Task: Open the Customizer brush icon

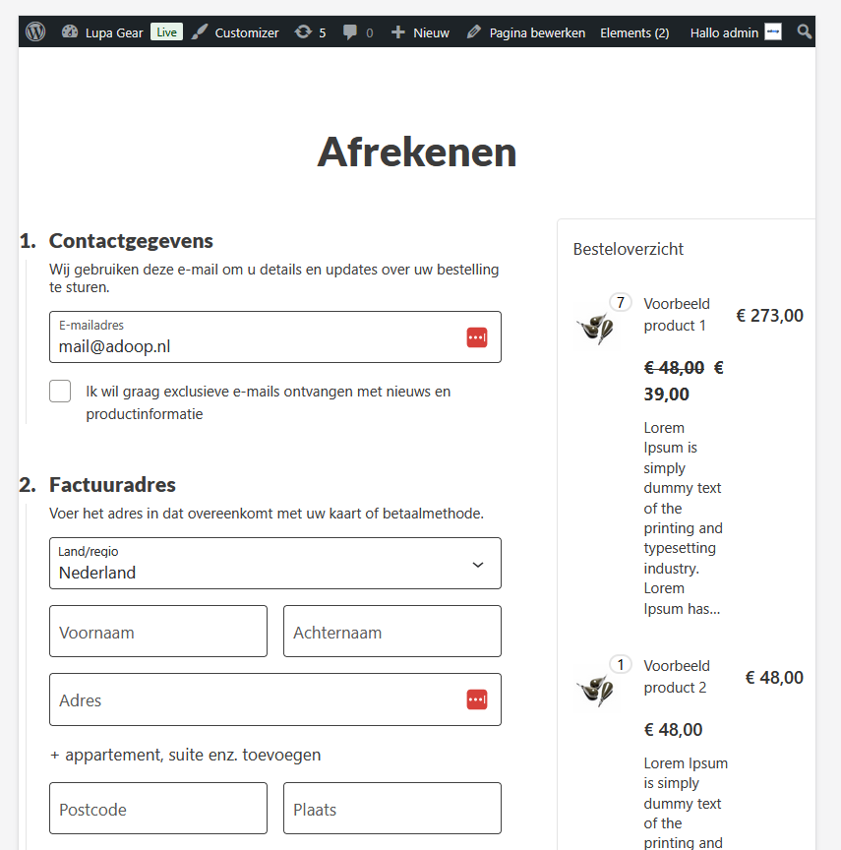Action: pyautogui.click(x=200, y=32)
